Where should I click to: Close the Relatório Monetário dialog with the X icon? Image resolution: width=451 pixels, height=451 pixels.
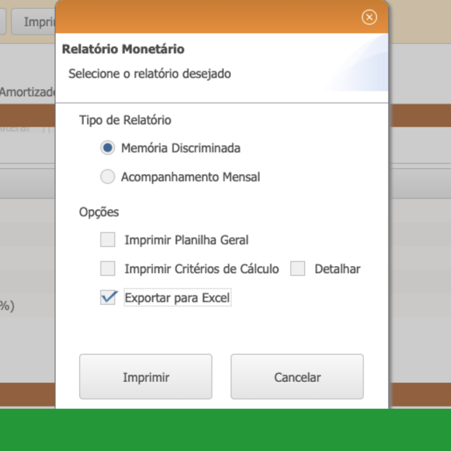(369, 17)
